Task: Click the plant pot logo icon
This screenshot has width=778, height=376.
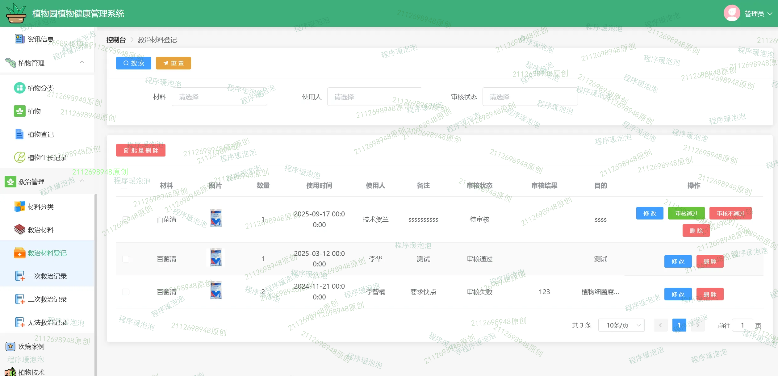Action: (x=16, y=13)
